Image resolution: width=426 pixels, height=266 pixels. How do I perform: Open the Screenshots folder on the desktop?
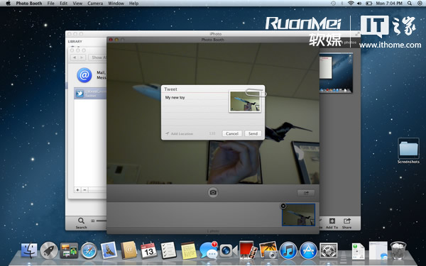coord(408,151)
